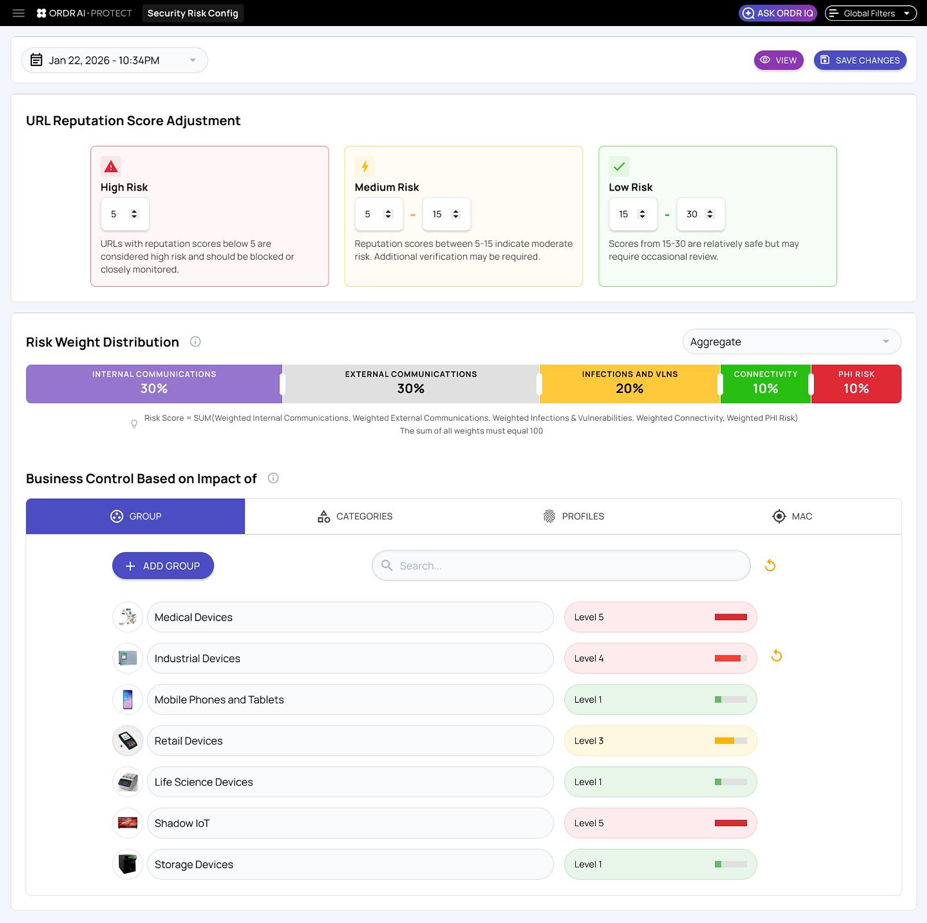
Task: Adjust the High Risk threshold stepper
Action: tap(134, 214)
